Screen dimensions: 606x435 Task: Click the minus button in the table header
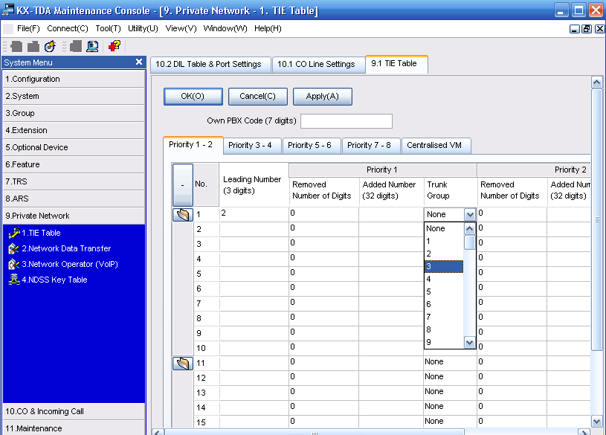point(183,185)
